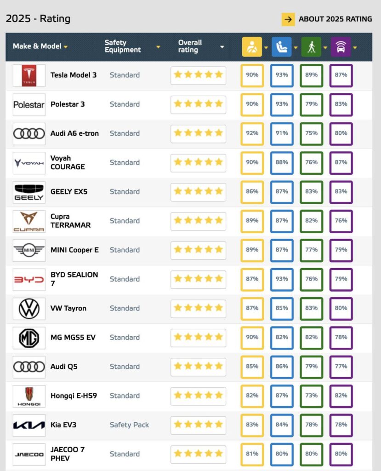The width and height of the screenshot is (381, 471).
Task: Click the purple Safety Assist car icon
Action: point(341,46)
